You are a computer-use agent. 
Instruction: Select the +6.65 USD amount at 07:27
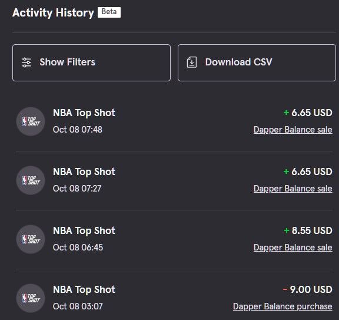(x=308, y=171)
